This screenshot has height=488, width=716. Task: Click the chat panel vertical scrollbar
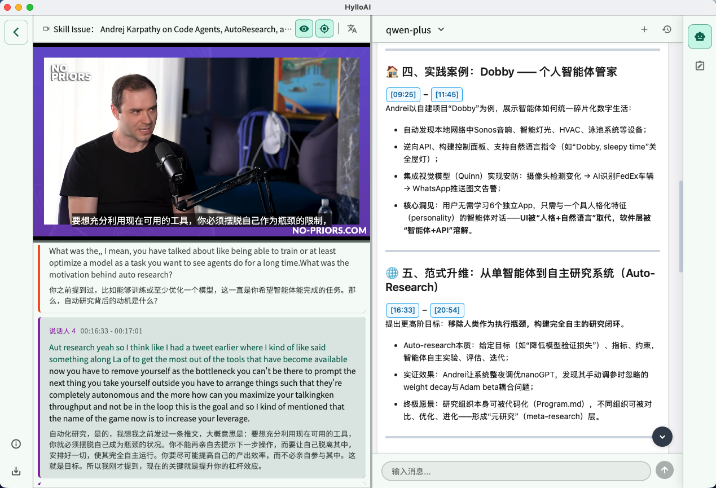pyautogui.click(x=680, y=226)
